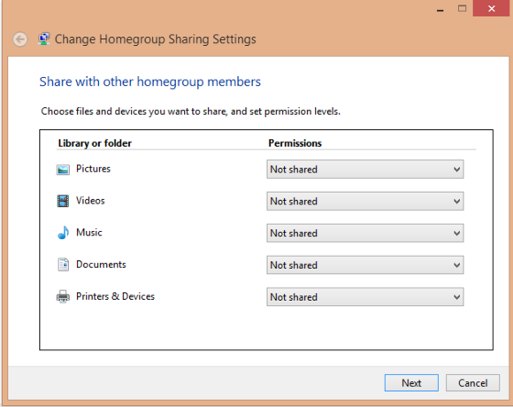Click the Printers & Devices printer icon
This screenshot has width=513, height=407.
(63, 296)
